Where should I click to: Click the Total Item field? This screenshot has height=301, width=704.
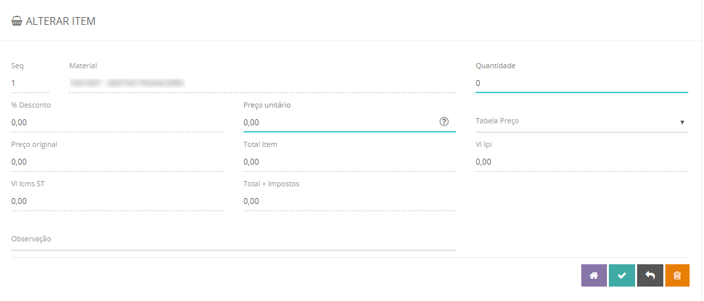[x=349, y=162]
